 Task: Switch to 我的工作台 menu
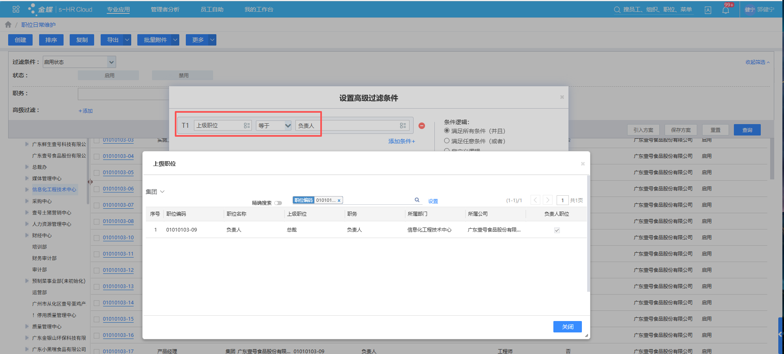click(x=259, y=9)
